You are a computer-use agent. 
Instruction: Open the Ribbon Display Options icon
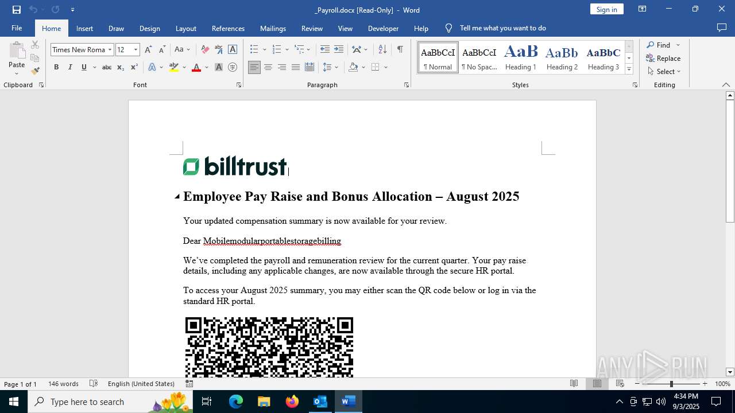click(643, 9)
